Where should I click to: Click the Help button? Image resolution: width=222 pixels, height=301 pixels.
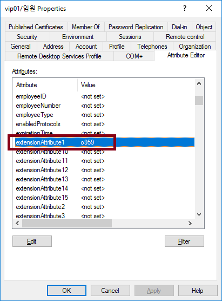[x=198, y=290]
